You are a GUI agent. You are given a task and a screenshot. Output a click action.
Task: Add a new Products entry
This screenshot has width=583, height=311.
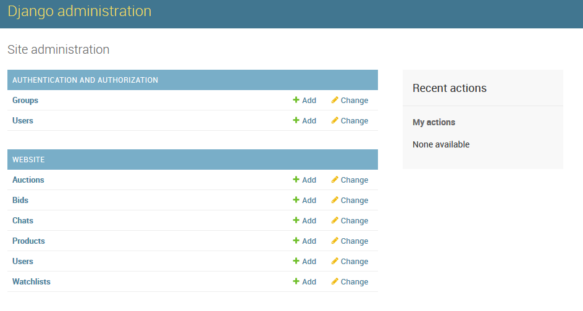[x=304, y=241]
